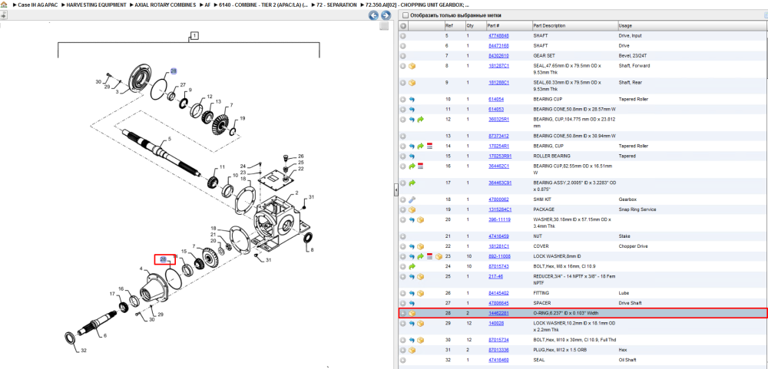Click the green arrow in row 17
Screen dimensions: 768x369
point(412,183)
